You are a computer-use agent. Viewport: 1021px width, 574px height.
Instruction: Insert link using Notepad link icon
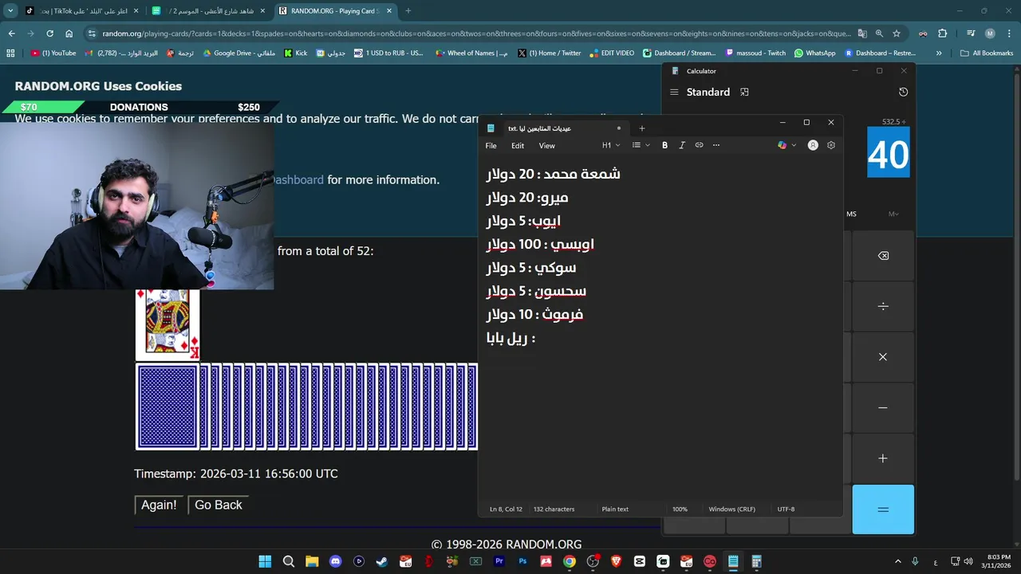699,145
